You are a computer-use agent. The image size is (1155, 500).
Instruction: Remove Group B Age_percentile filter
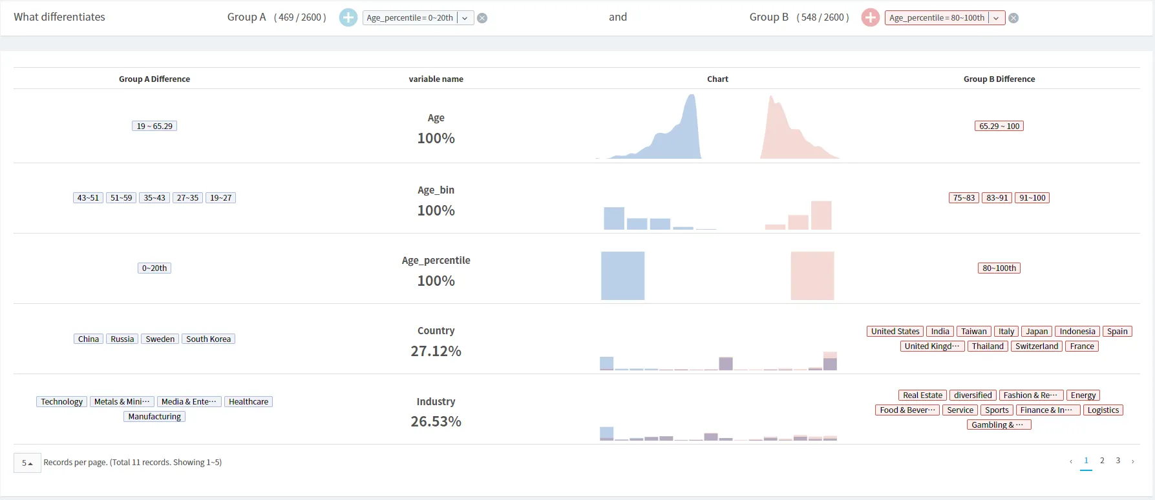click(x=1013, y=18)
